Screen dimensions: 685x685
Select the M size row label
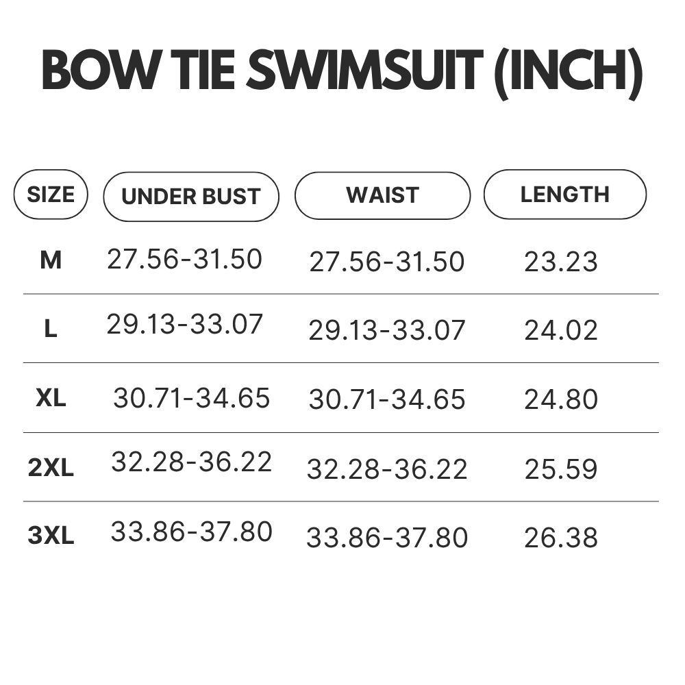51,261
